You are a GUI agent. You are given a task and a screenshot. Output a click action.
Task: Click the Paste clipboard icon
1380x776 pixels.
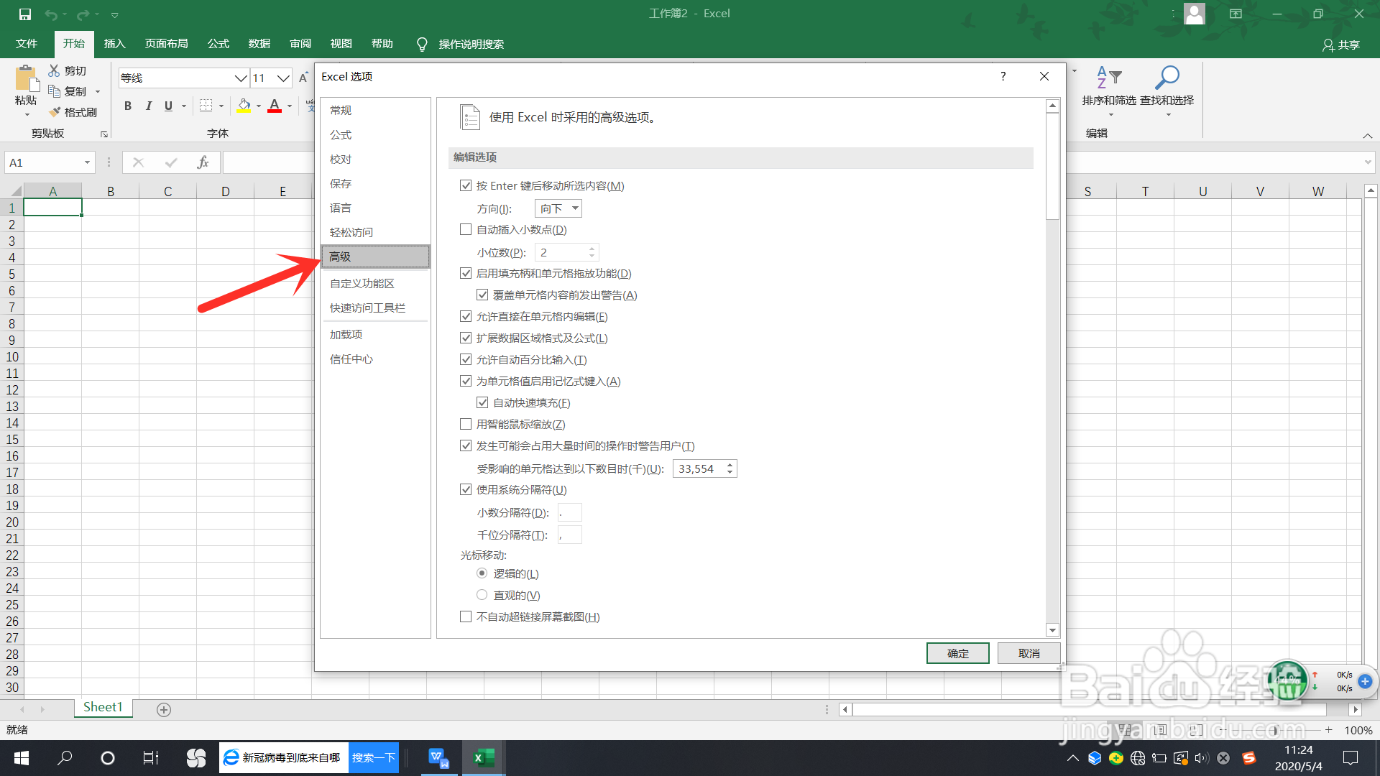(x=27, y=79)
